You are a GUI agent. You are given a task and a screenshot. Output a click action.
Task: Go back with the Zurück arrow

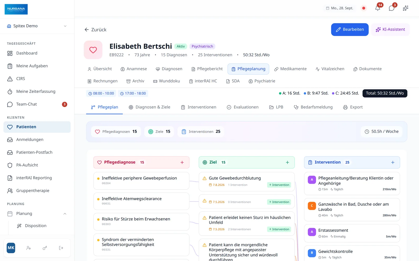[x=95, y=30]
